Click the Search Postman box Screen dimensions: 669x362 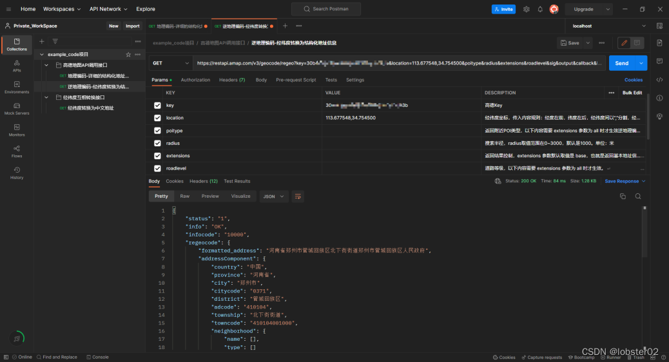[x=326, y=9]
